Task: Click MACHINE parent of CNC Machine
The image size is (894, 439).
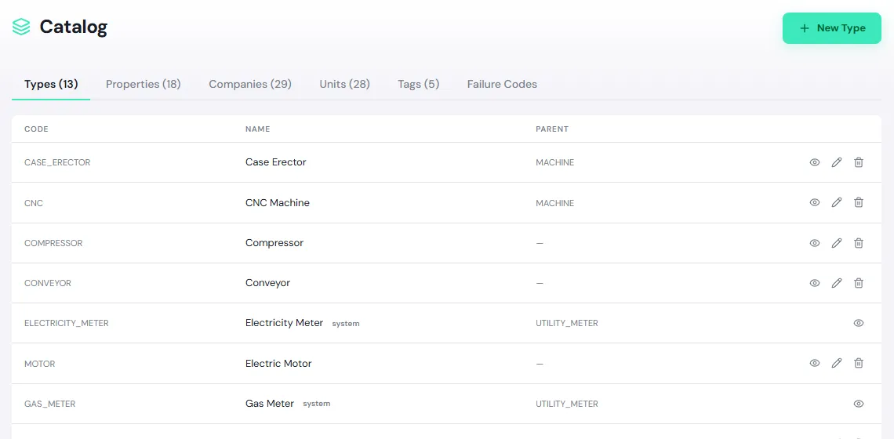Action: click(x=554, y=203)
